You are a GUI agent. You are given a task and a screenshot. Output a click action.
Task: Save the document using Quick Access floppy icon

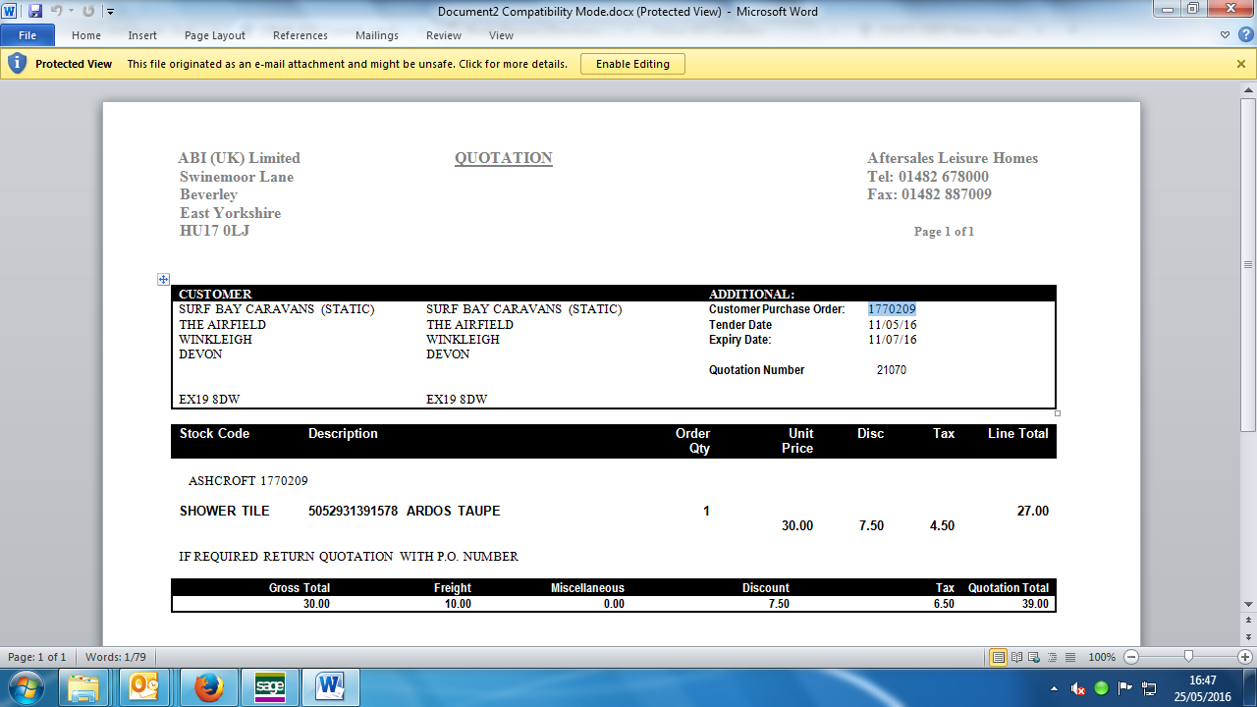tap(35, 11)
